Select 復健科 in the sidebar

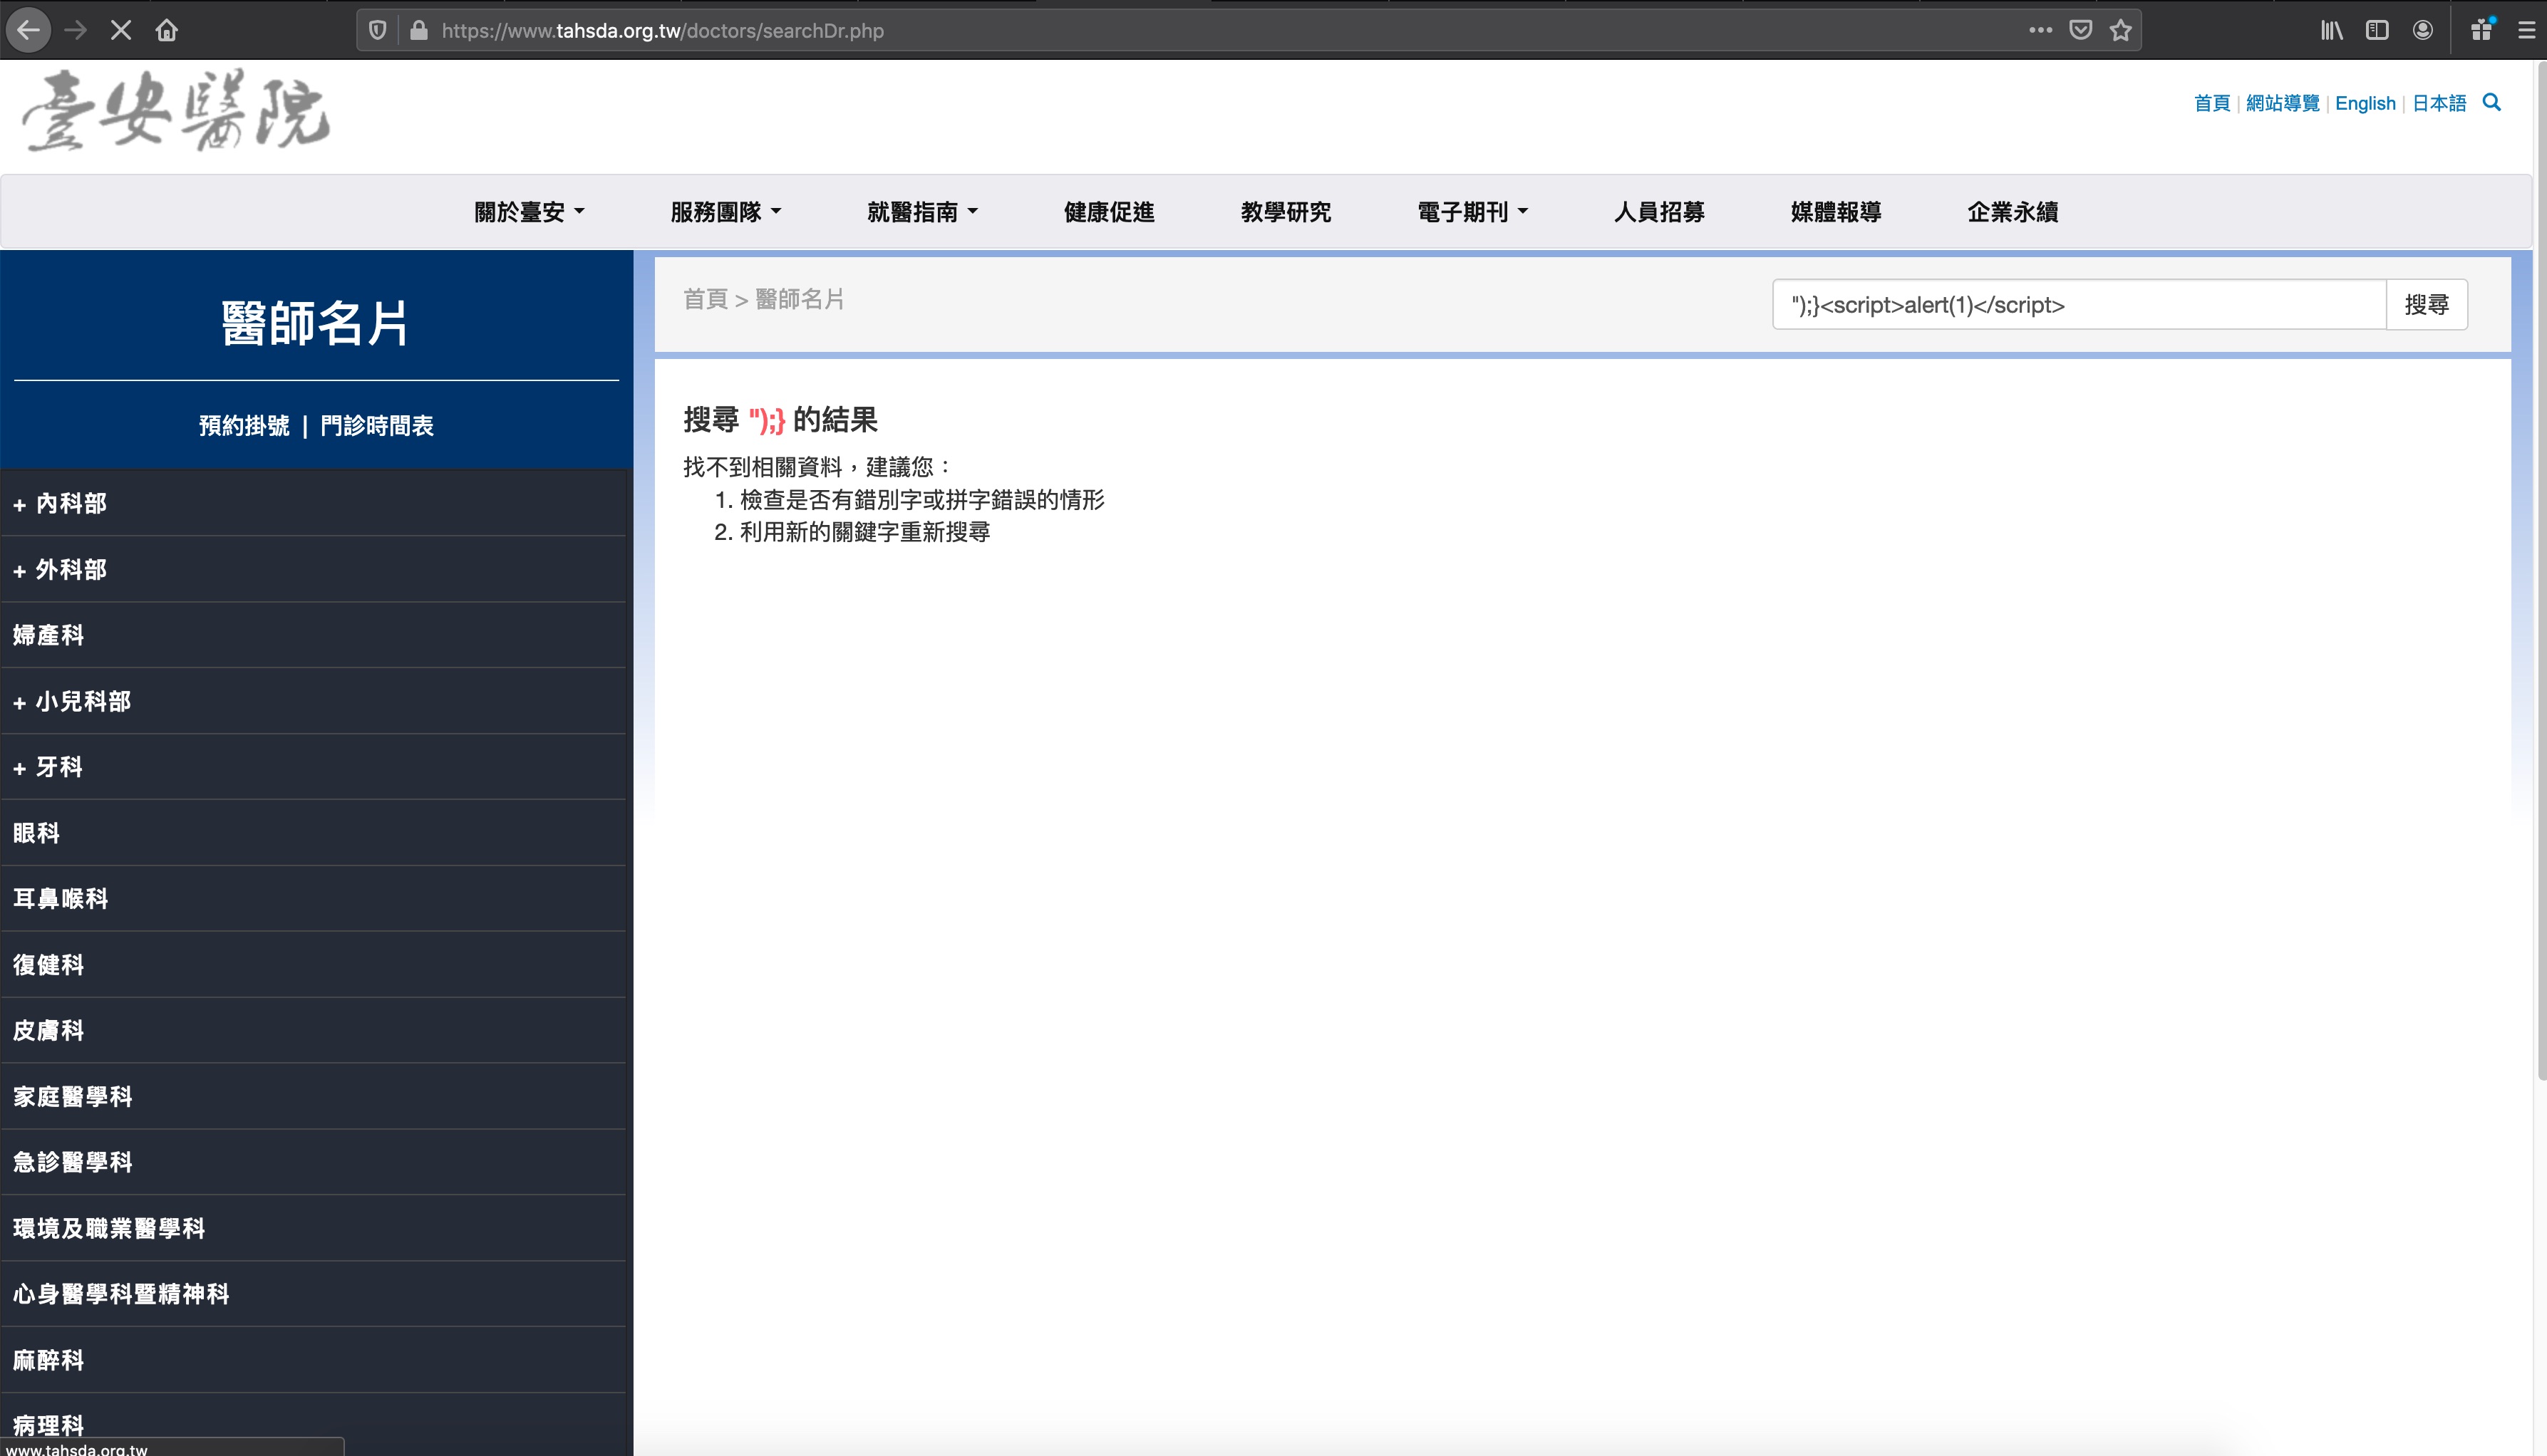tap(313, 965)
